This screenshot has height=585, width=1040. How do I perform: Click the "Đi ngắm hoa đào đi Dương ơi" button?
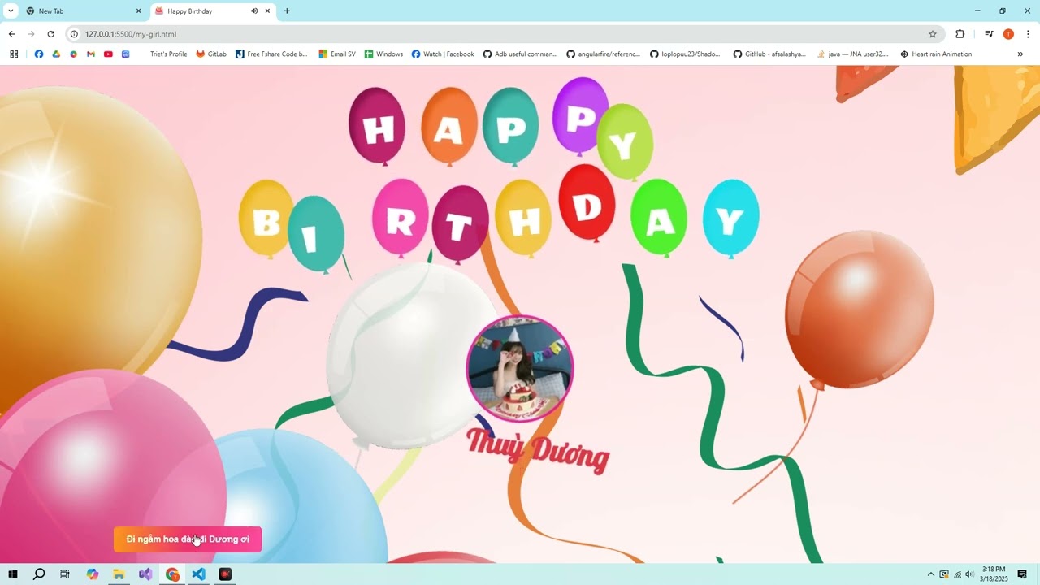pyautogui.click(x=188, y=539)
